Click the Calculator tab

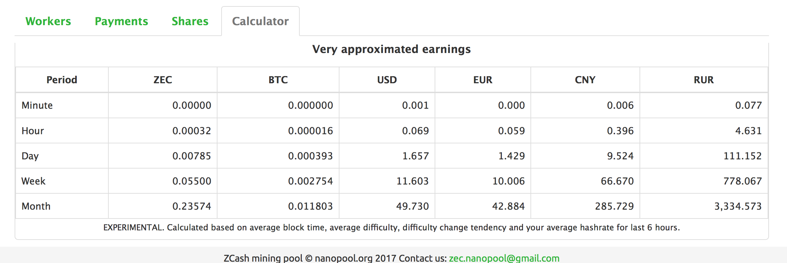[260, 21]
